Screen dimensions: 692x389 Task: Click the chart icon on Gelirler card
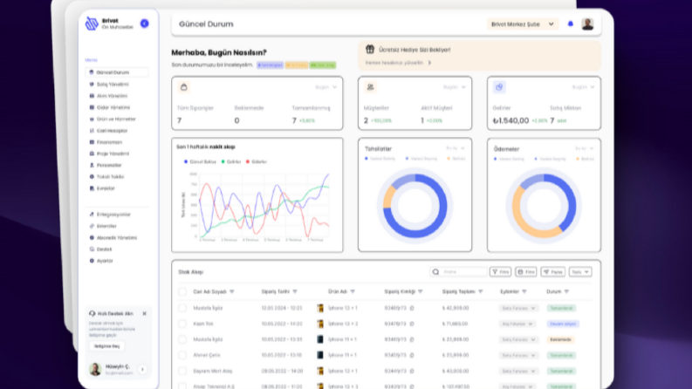point(499,87)
